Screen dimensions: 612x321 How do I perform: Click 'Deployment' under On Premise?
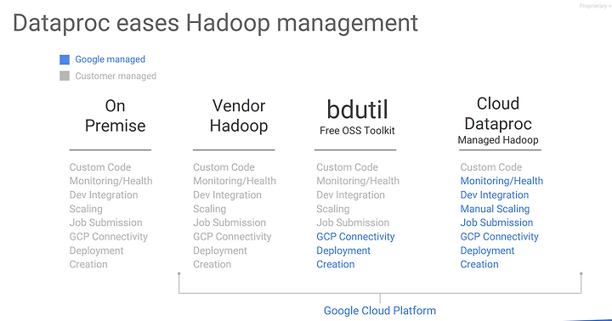pyautogui.click(x=96, y=251)
